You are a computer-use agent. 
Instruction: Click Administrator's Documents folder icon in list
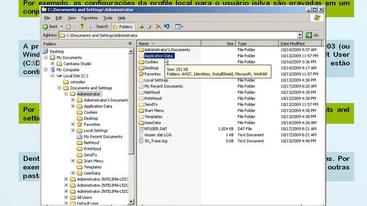tap(141, 50)
